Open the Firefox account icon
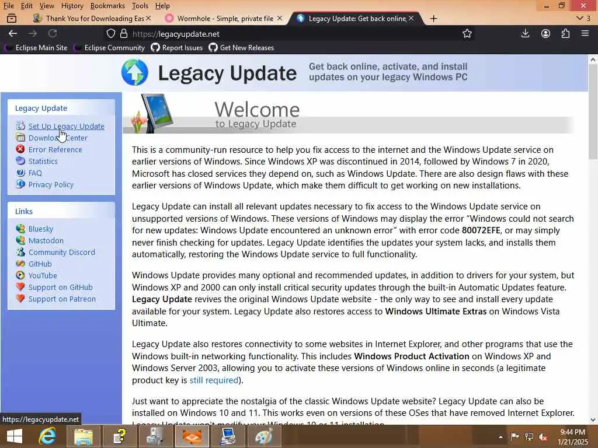598x448 pixels. [x=545, y=33]
